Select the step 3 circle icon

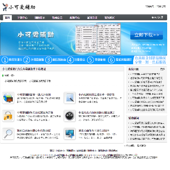point(49,60)
